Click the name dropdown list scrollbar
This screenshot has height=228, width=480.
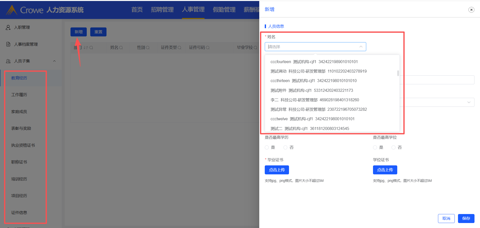[x=398, y=73]
